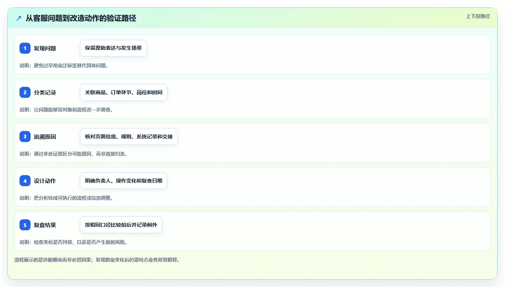The image size is (505, 287).
Task: Click the number 5 step badge
Action: (25, 225)
